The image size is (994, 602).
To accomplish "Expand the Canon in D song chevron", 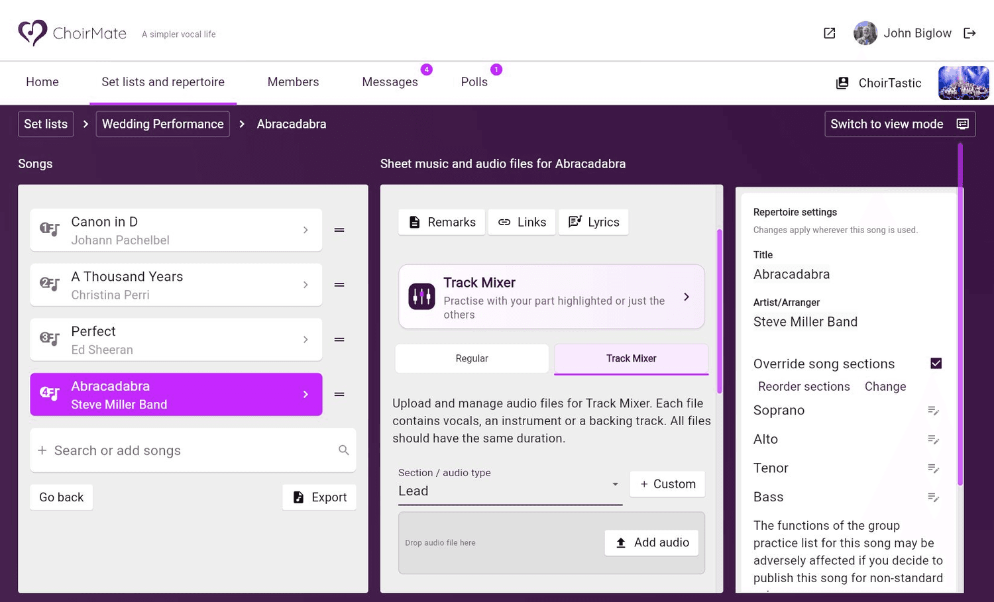I will pos(305,230).
